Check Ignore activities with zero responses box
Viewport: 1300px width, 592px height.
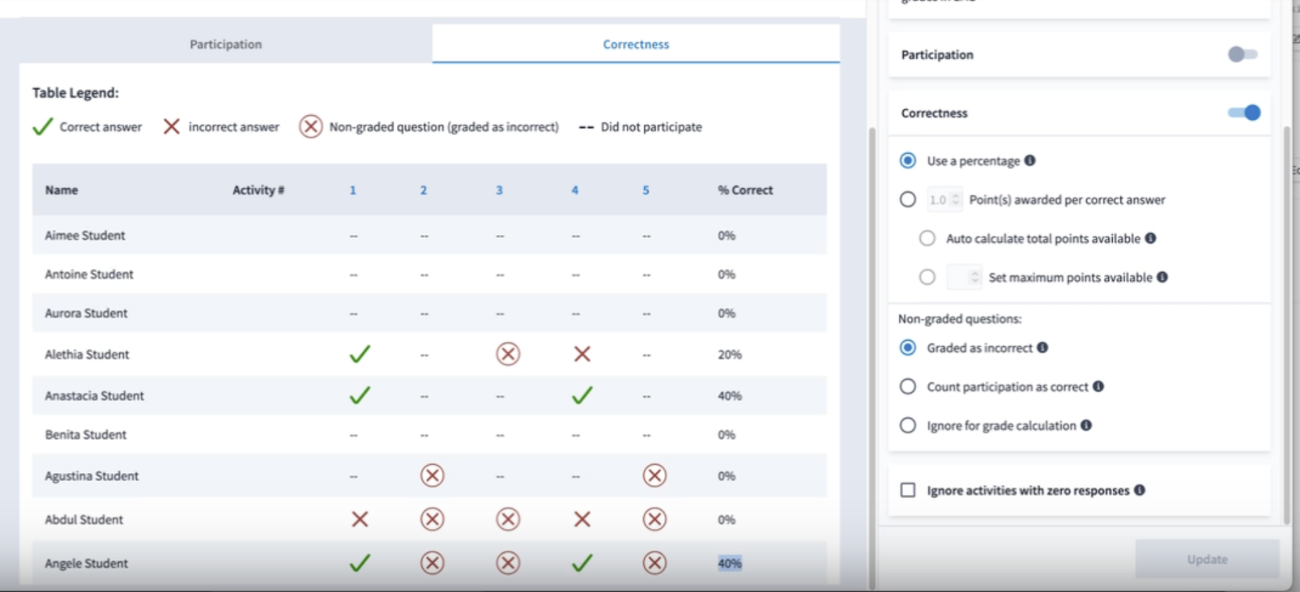click(x=908, y=490)
